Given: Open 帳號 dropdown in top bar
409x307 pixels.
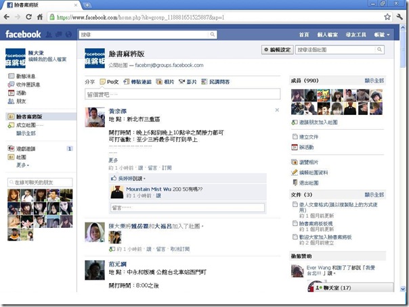Looking at the screenshot, I should point(382,34).
